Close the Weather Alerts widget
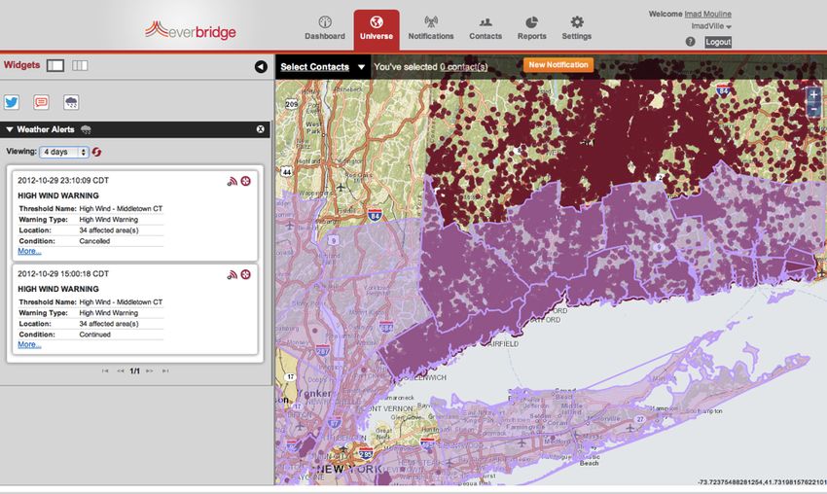The width and height of the screenshot is (827, 494). point(261,129)
